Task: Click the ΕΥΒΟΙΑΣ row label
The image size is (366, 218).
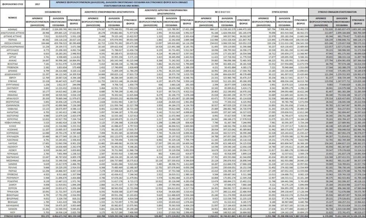Action: (13, 81)
